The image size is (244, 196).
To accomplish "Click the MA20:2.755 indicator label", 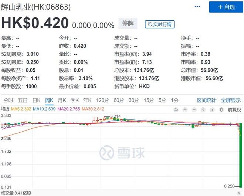I will point(69,109).
